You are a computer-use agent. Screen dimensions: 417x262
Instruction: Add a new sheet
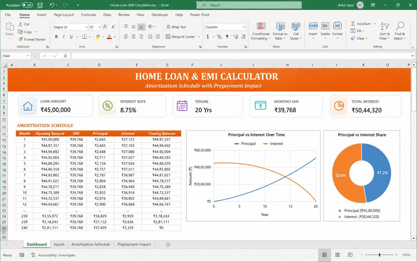point(168,244)
